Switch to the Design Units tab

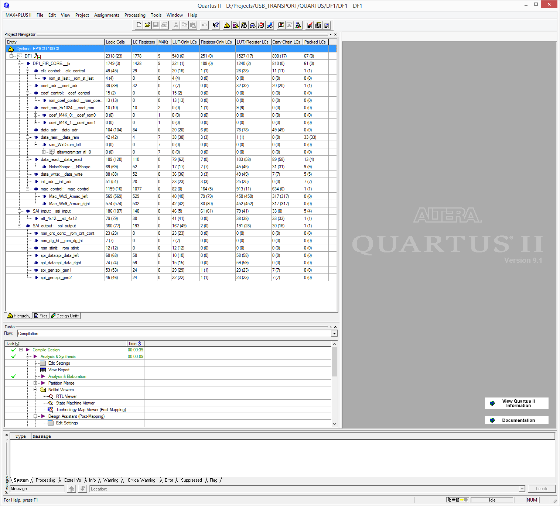pyautogui.click(x=65, y=316)
